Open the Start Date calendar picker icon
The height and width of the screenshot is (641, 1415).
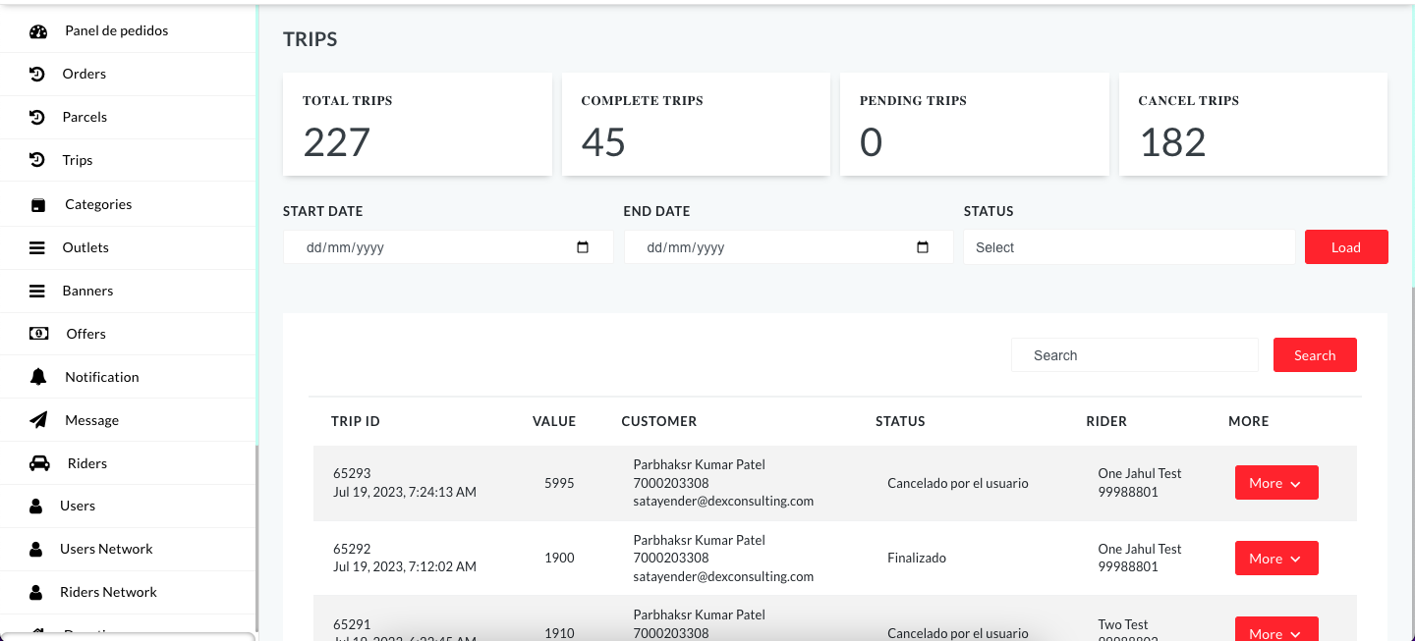583,247
